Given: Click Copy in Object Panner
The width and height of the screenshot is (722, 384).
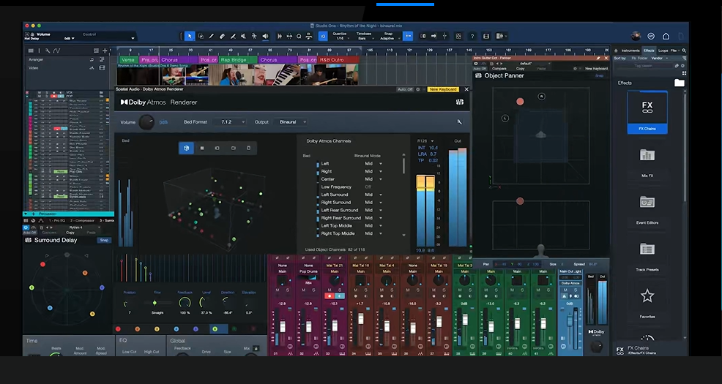Looking at the screenshot, I should [521, 69].
